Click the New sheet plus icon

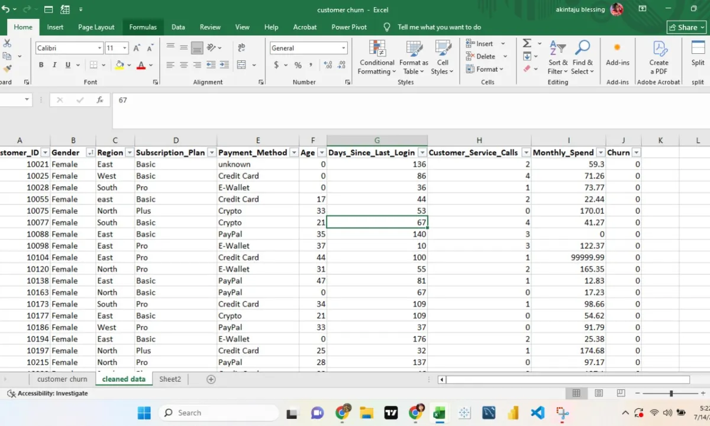[211, 379]
